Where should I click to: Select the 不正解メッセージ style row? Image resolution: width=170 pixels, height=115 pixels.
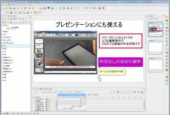coord(16,63)
